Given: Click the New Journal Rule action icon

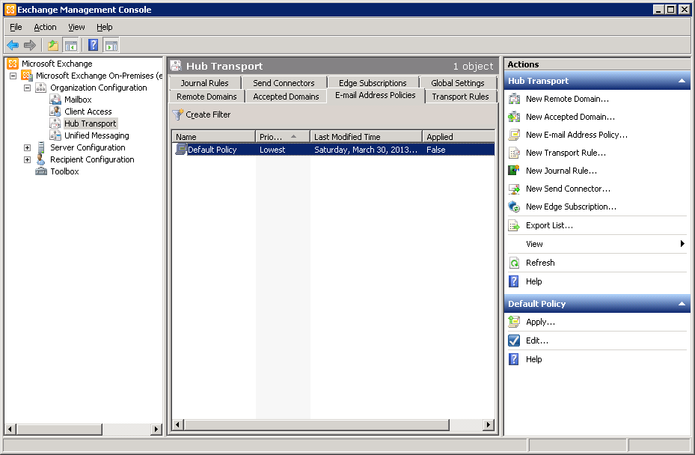Looking at the screenshot, I should (514, 171).
